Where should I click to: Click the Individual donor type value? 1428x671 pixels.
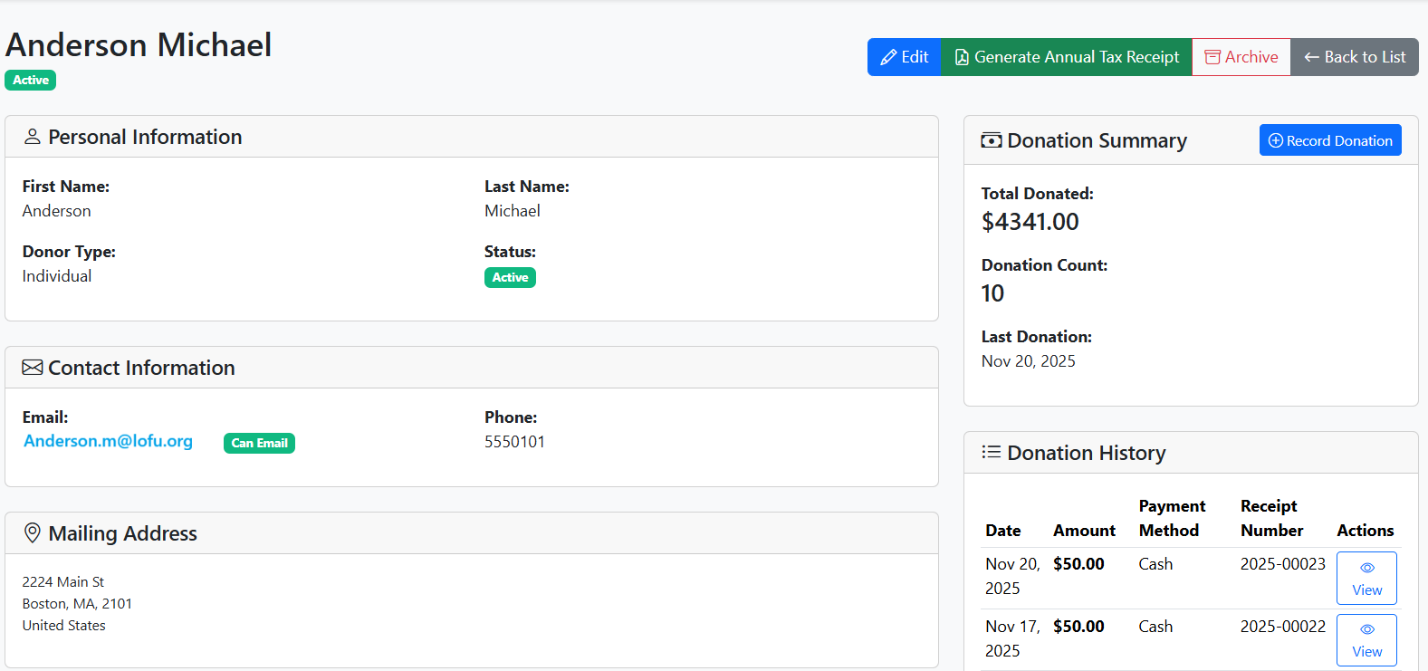57,276
